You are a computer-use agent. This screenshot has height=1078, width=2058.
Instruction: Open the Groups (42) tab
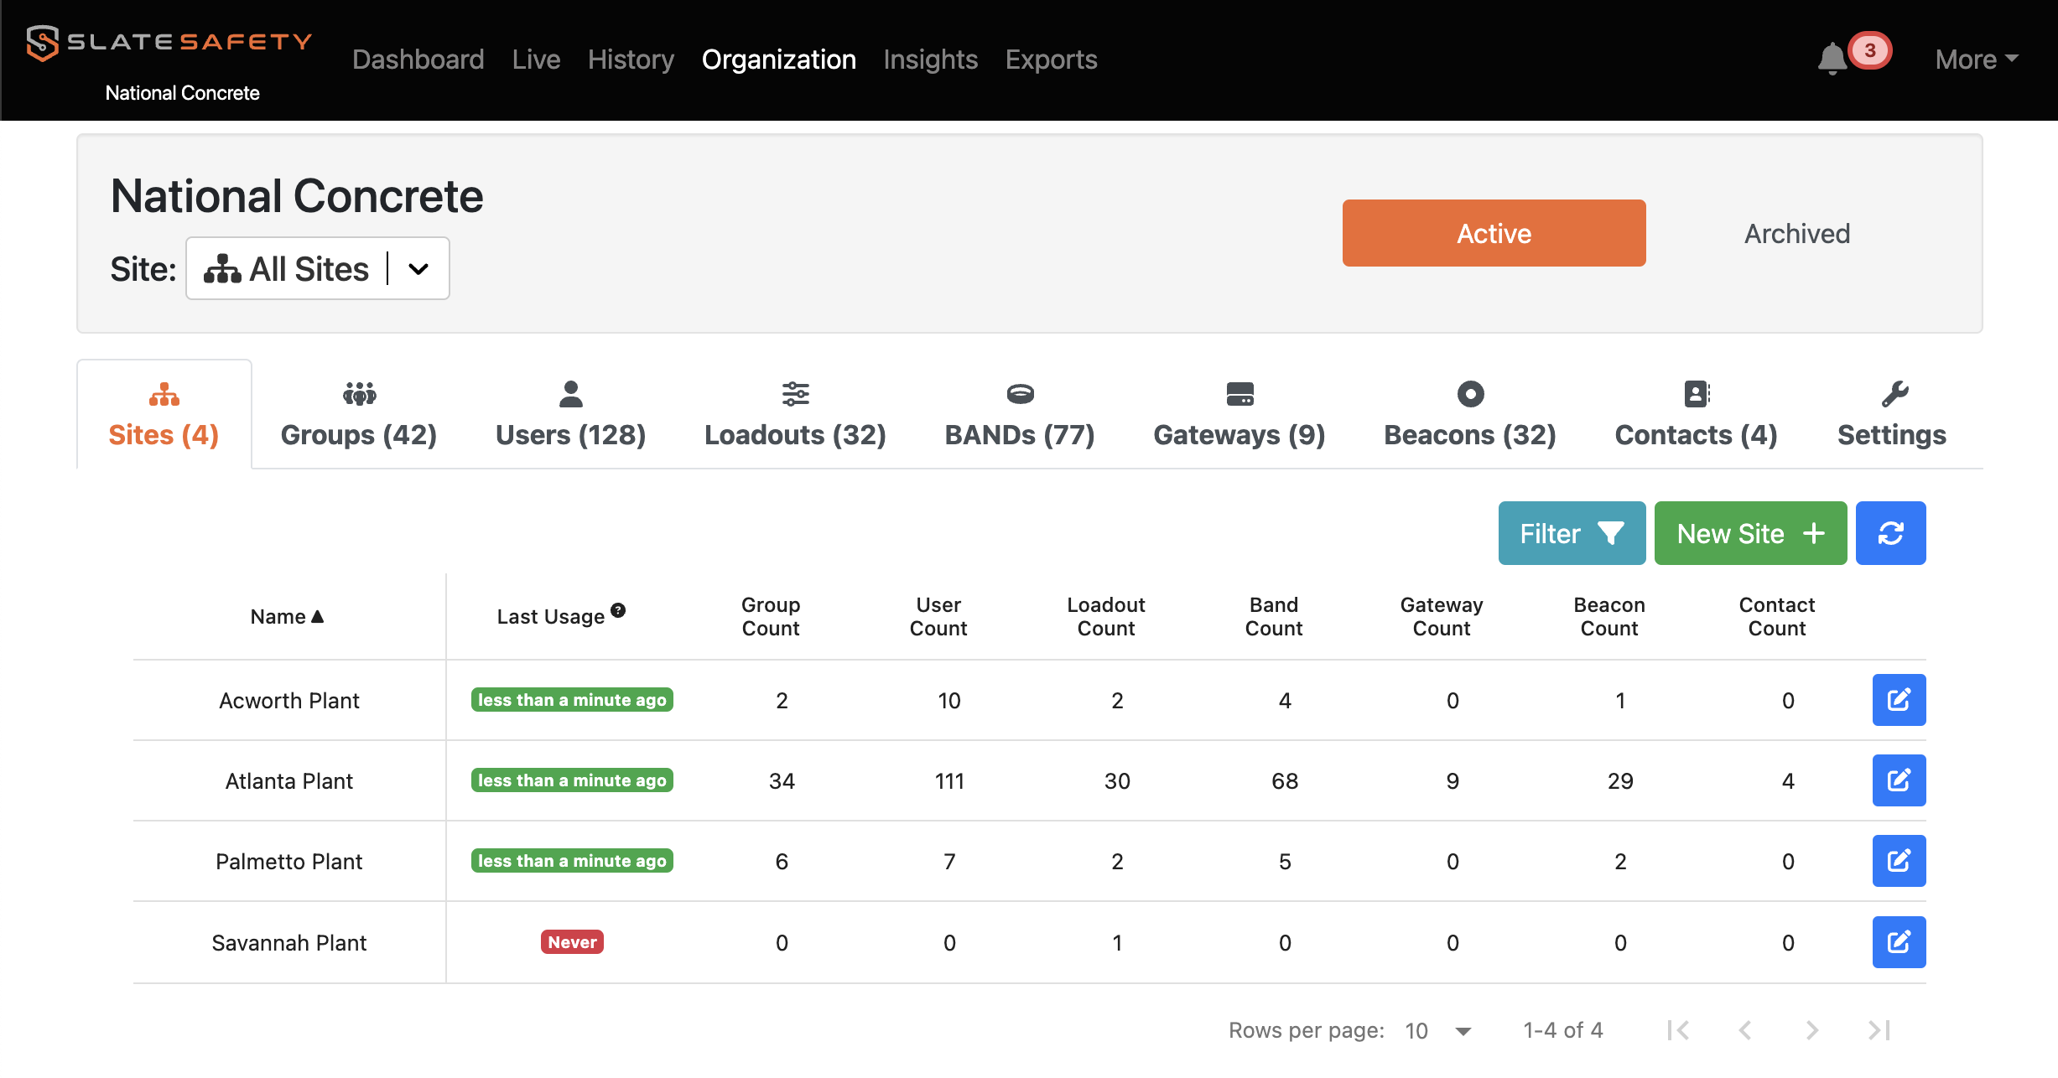tap(359, 415)
